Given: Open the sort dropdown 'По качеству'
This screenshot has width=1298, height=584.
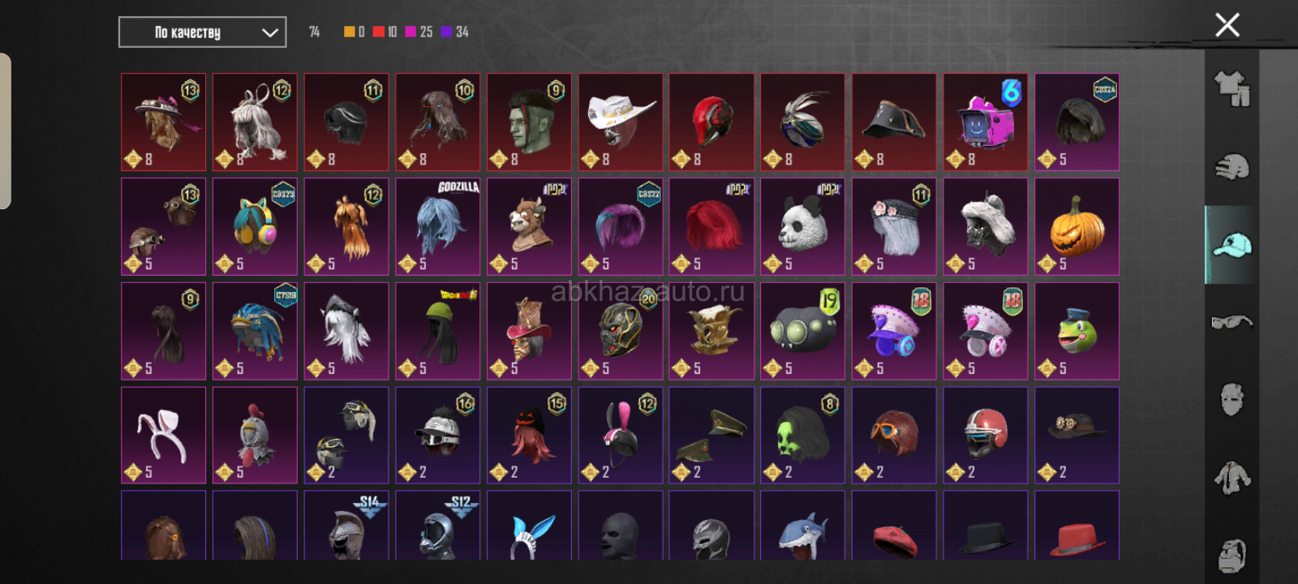Looking at the screenshot, I should 202,32.
